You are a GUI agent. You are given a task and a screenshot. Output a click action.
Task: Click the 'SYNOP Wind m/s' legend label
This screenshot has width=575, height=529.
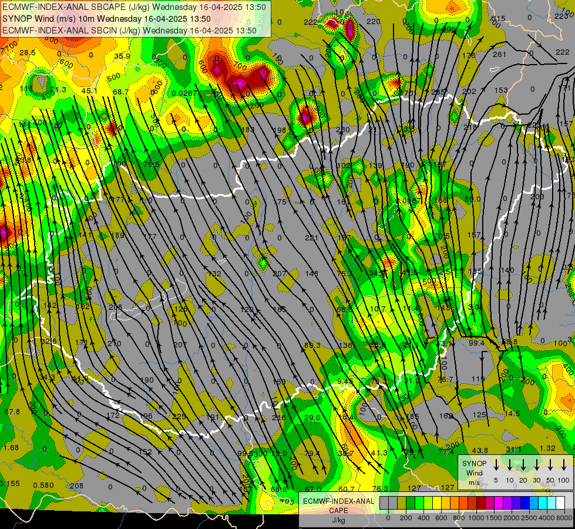474,473
